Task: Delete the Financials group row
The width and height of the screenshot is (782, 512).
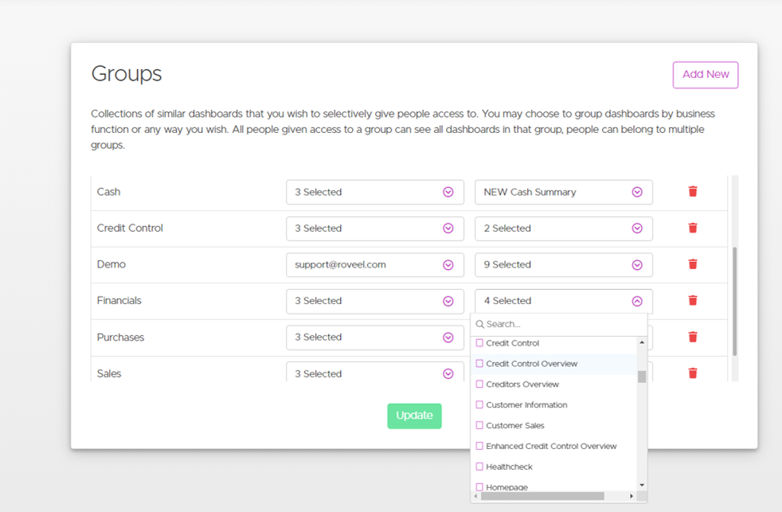Action: [x=692, y=301]
